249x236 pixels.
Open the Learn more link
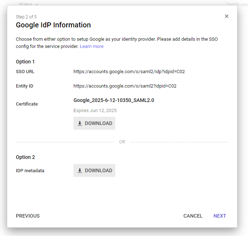92,46
